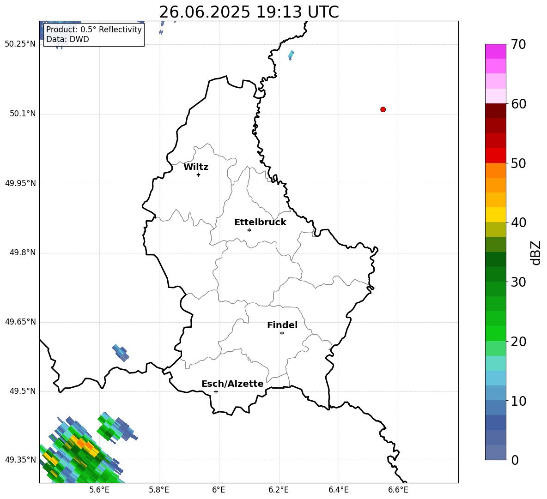Click the dBZ colorbar axis label
Screen dimensions: 547x499
pyautogui.click(x=535, y=253)
